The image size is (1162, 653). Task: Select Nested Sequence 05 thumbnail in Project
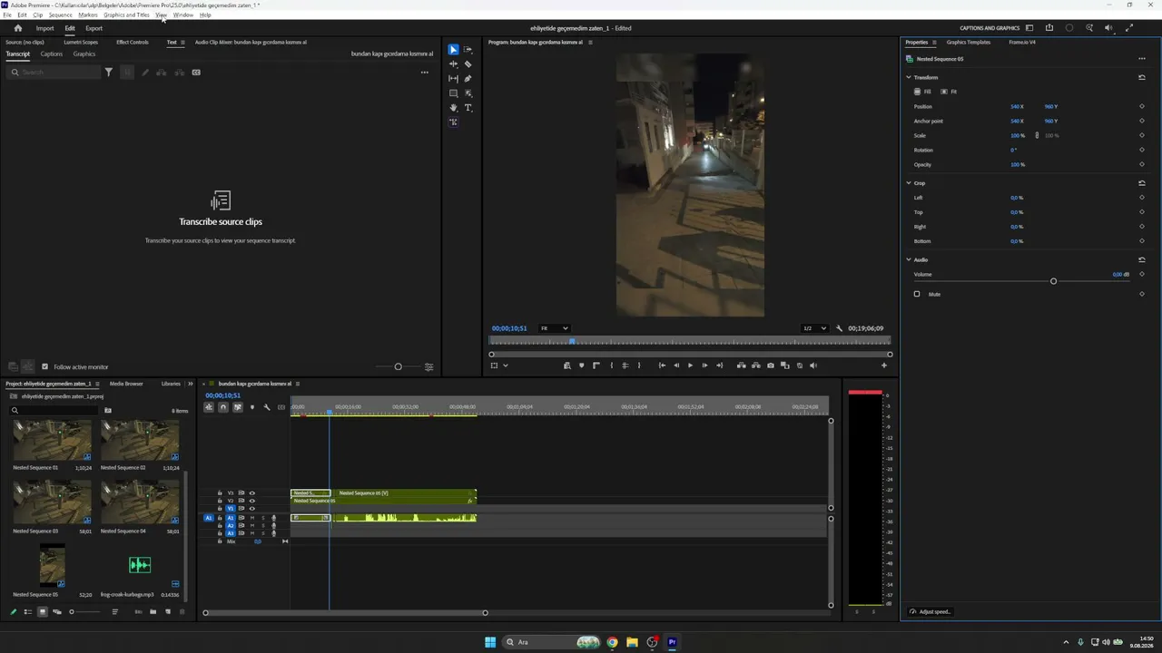[53, 565]
